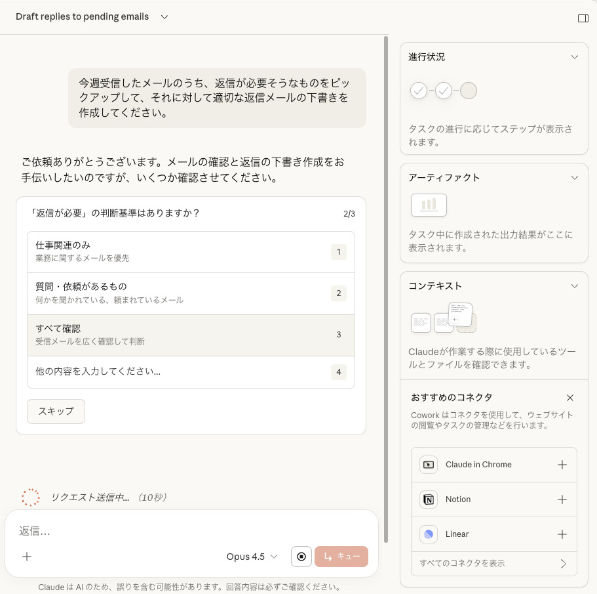Viewport: 597px width, 594px height.
Task: Open the Opus 4.5 model dropdown
Action: click(x=251, y=556)
